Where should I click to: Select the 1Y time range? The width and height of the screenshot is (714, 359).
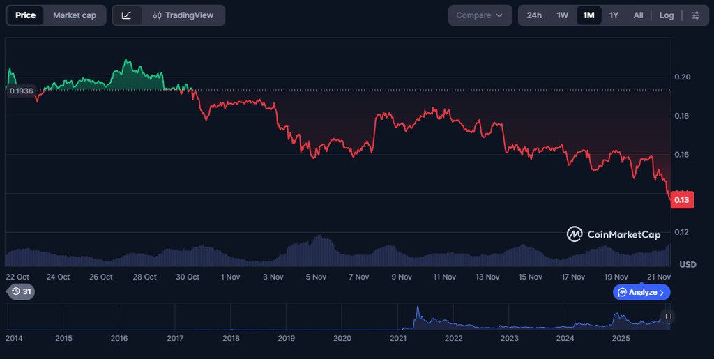click(614, 15)
